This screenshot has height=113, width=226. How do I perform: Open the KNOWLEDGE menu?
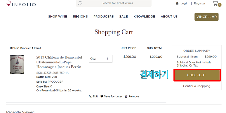[x=144, y=17]
